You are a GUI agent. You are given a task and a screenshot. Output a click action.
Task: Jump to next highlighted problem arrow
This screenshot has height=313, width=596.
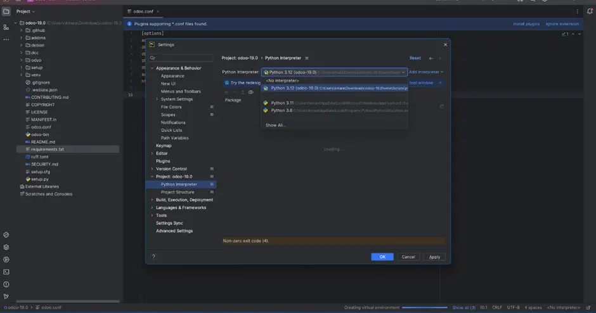click(x=580, y=34)
